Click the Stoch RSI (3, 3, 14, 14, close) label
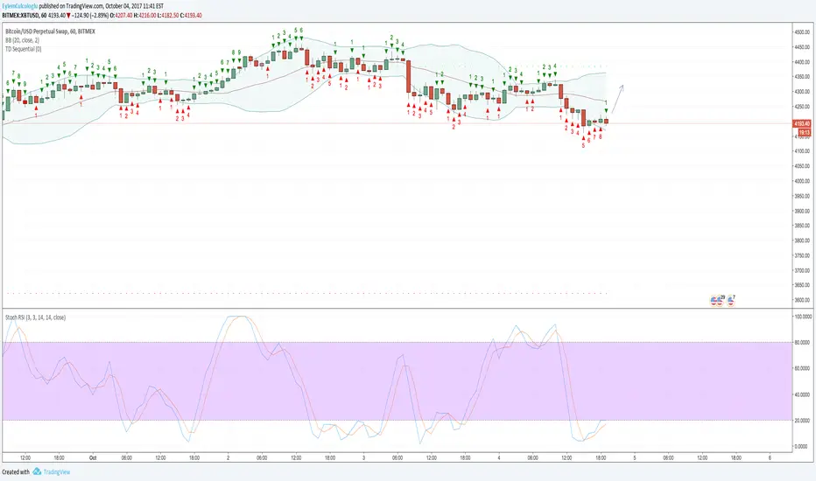 35,317
